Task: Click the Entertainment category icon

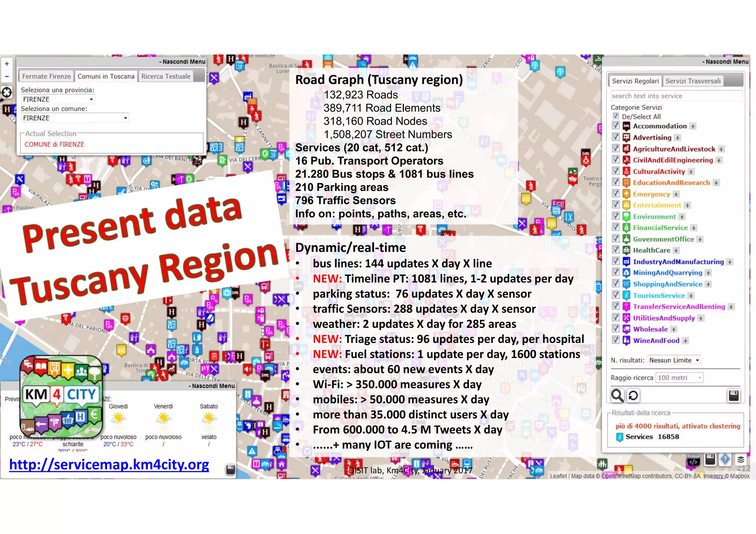Action: 626,205
